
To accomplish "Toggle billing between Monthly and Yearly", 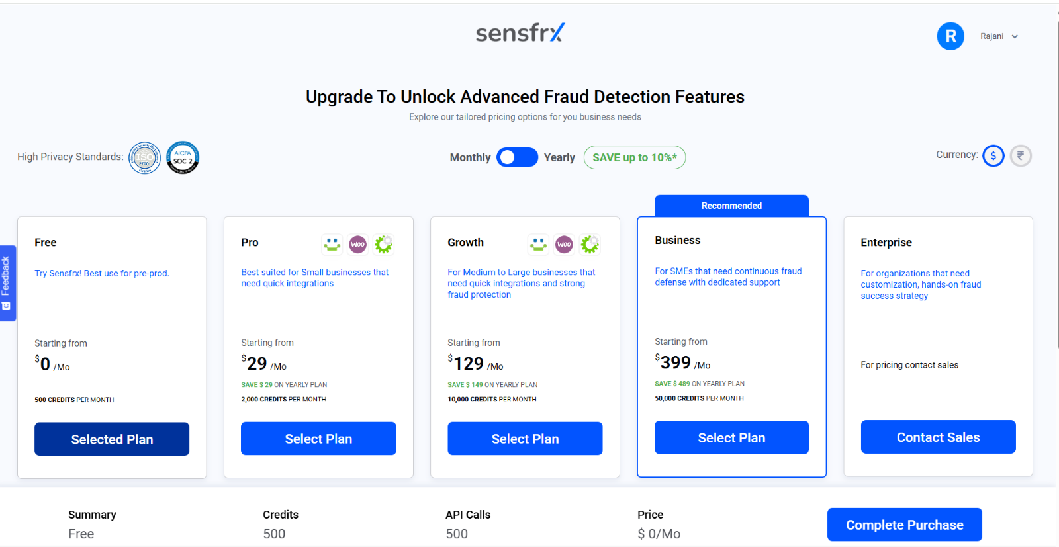I will click(x=517, y=157).
